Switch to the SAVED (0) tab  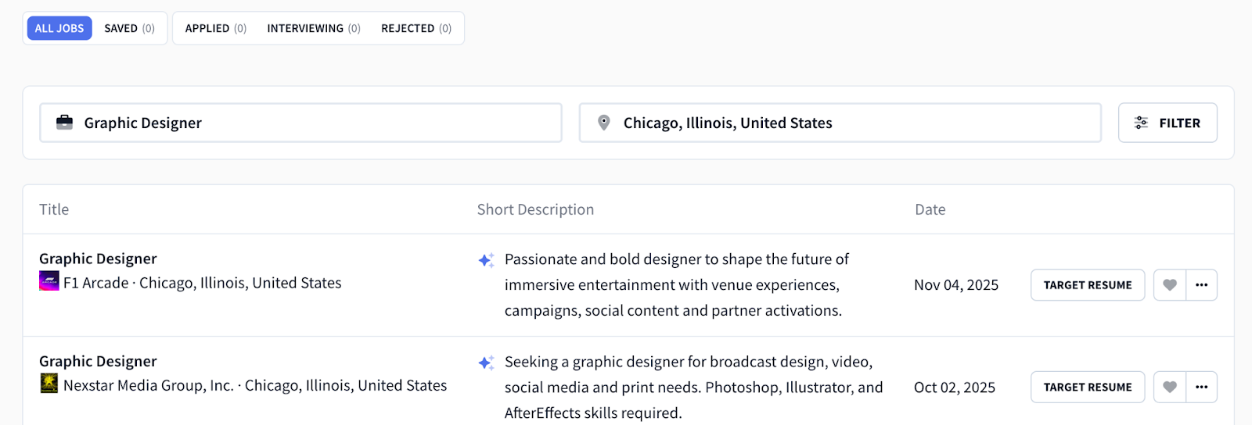[129, 28]
